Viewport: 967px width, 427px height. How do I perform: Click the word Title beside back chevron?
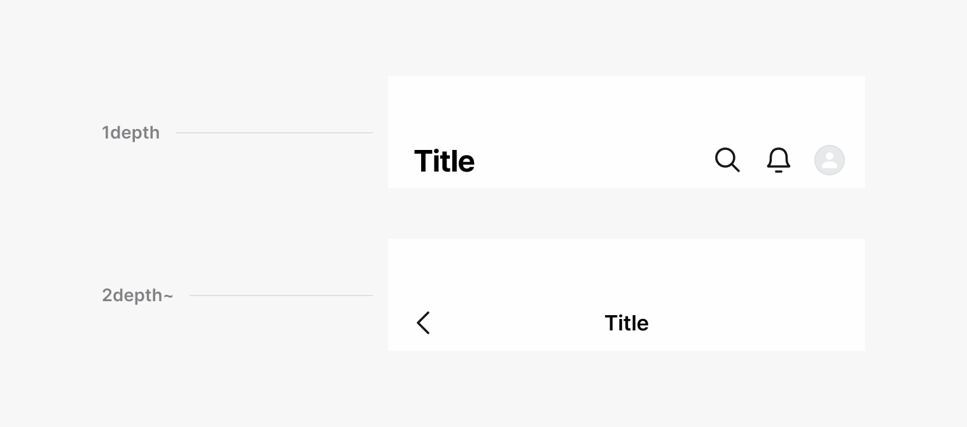[x=626, y=323]
